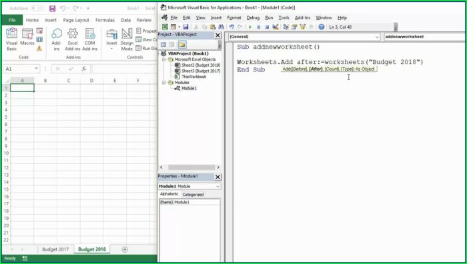Click the View Microsoft Excel icon in VBA toolbar
This screenshot has height=264, width=467.
tap(165, 27)
